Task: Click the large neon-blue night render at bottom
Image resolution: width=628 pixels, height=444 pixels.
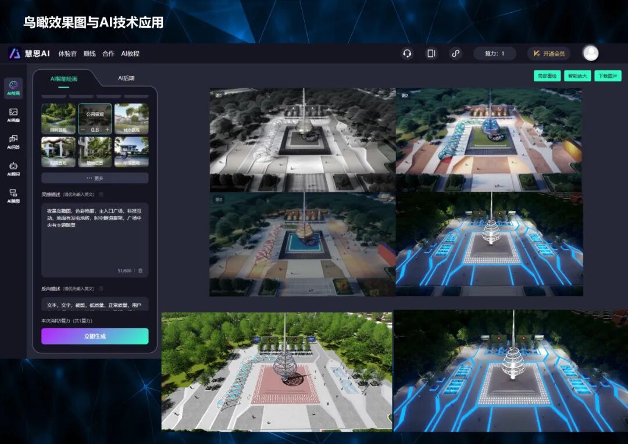Action: coord(511,371)
